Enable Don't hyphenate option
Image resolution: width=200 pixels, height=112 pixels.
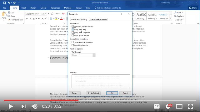(73, 45)
